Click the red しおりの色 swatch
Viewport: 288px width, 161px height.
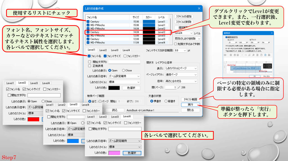(x=33, y=119)
